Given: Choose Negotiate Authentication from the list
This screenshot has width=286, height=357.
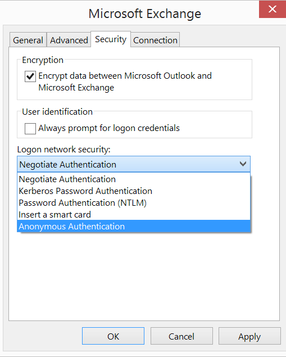Looking at the screenshot, I should click(134, 179).
